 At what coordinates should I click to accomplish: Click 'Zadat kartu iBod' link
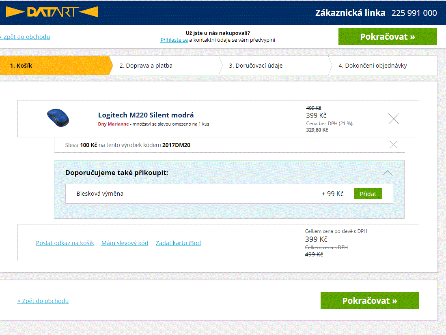pyautogui.click(x=178, y=243)
